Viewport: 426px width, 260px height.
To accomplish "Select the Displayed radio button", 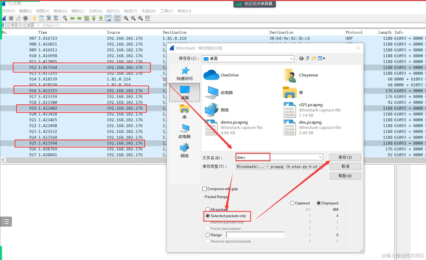I will pyautogui.click(x=319, y=203).
